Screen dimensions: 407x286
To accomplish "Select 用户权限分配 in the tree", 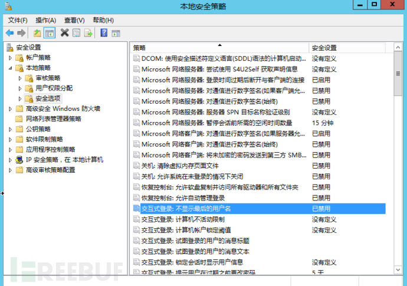I will (54, 88).
